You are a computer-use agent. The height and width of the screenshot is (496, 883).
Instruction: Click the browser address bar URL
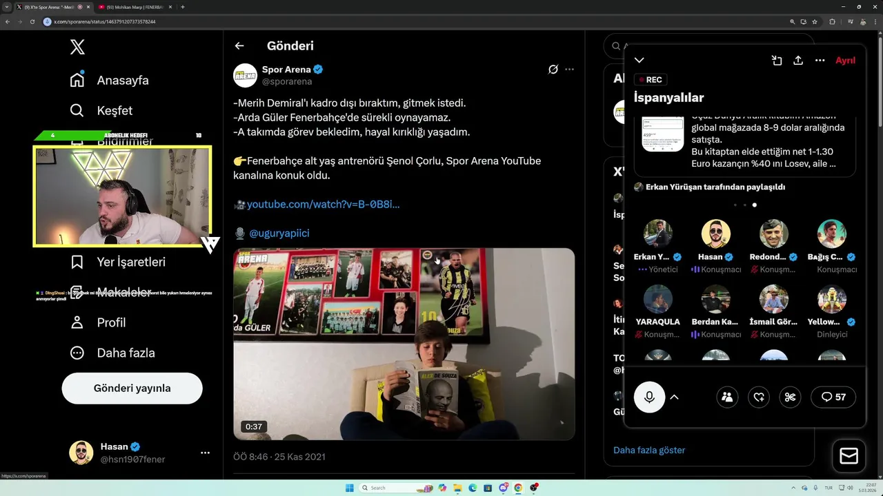[105, 21]
